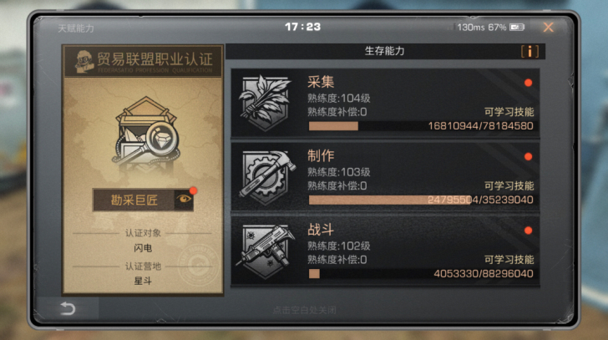Click the 战斗 combat gun emblem icon

coord(266,251)
